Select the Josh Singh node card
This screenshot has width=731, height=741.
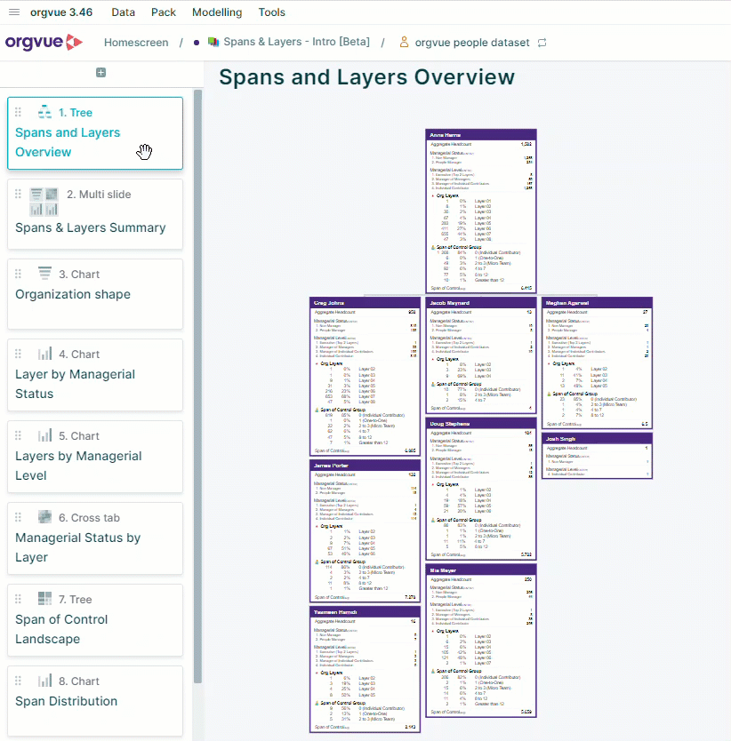pos(597,456)
